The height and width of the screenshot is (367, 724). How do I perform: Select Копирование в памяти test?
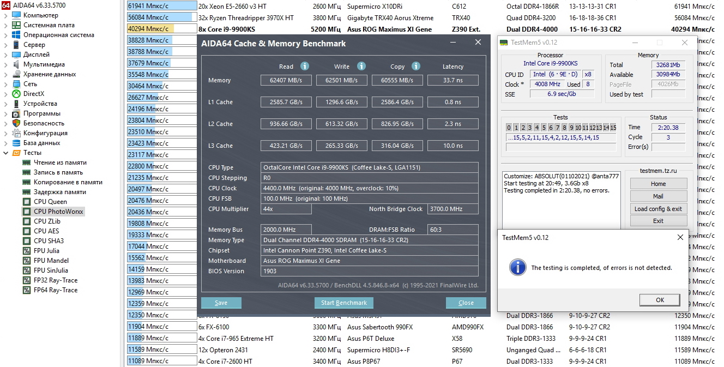[x=68, y=182]
